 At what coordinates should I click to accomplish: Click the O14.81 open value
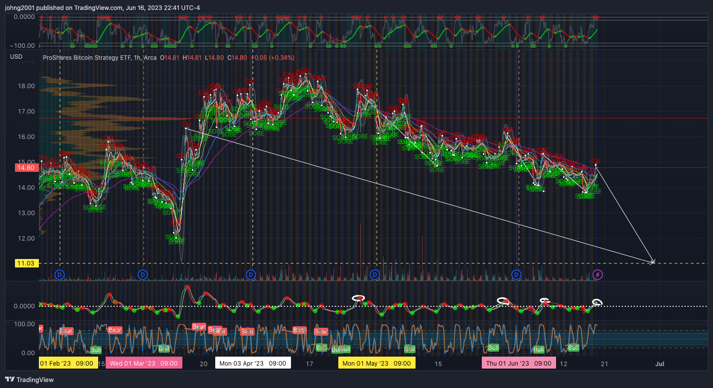(x=169, y=58)
